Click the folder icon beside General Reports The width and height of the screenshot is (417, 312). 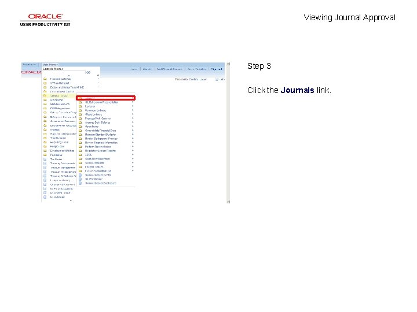tap(80, 163)
